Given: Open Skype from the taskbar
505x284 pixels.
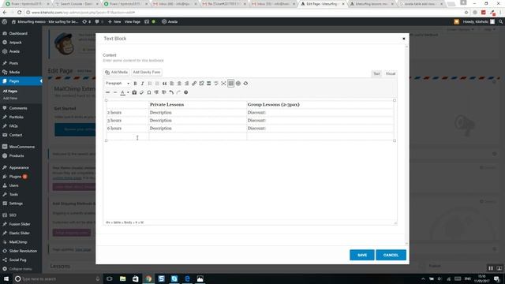Looking at the screenshot, I should tap(174, 278).
